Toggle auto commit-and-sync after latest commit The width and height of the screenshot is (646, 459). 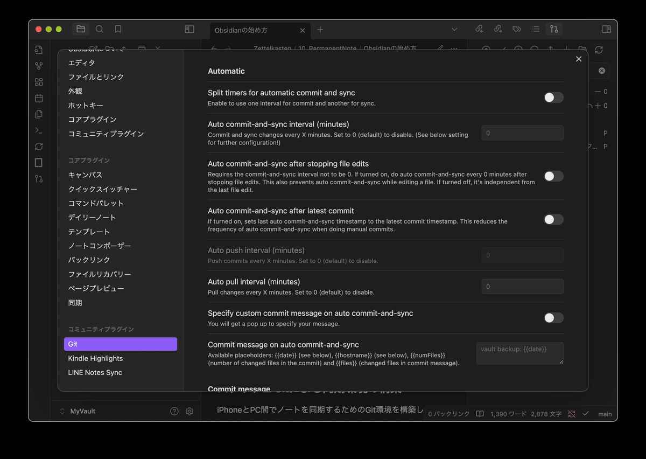tap(553, 219)
